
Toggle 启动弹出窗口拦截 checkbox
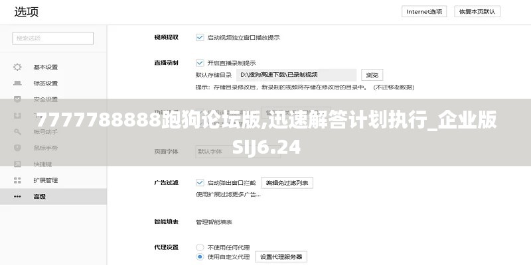click(x=200, y=183)
